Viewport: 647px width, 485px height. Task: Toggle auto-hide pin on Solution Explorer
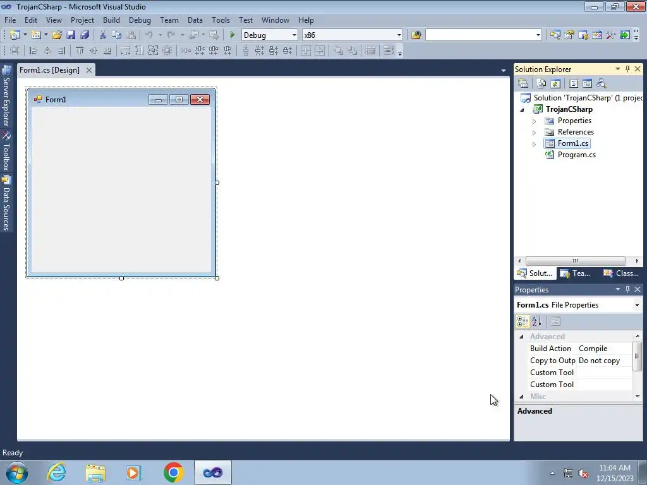[x=627, y=69]
